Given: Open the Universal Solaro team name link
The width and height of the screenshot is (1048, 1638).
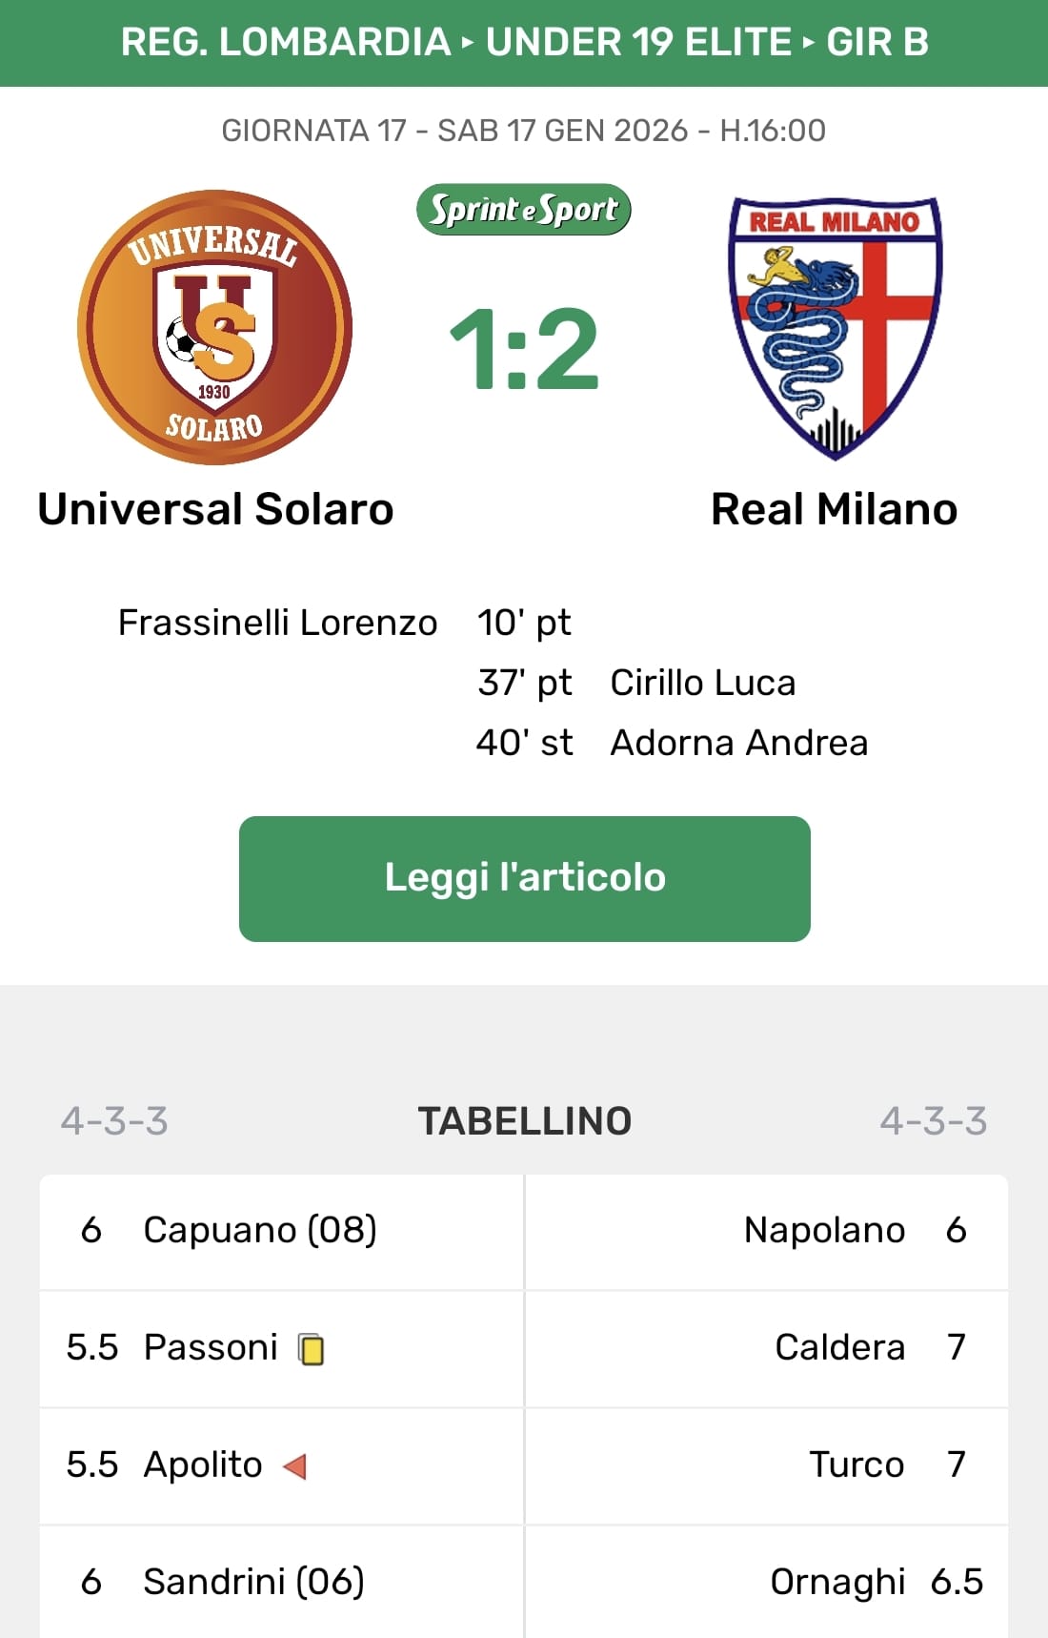Looking at the screenshot, I should click(x=215, y=509).
